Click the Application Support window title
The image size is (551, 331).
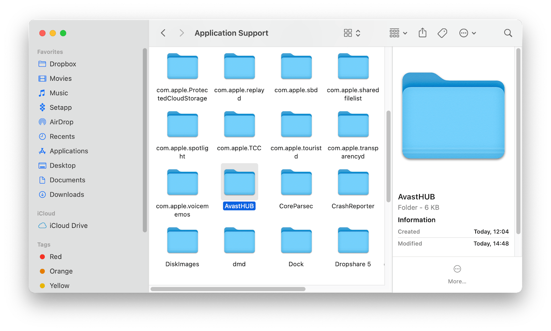[231, 33]
